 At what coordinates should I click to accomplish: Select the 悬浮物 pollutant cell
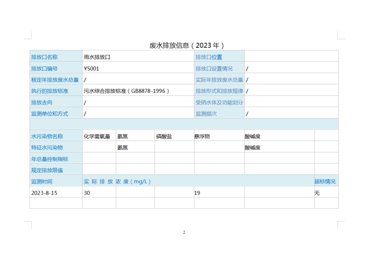coord(202,137)
